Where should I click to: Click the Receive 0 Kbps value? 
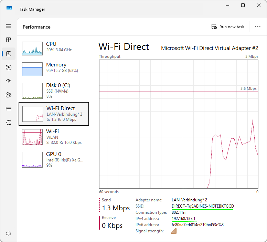pyautogui.click(x=112, y=225)
